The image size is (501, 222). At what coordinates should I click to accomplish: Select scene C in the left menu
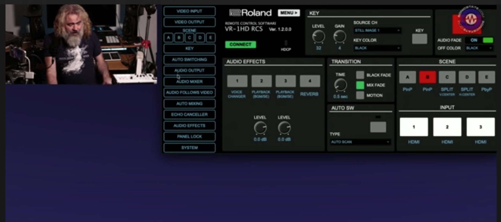pos(189,38)
